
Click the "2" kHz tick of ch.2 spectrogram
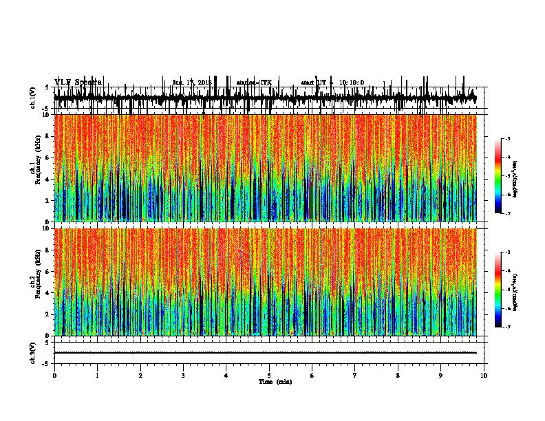point(48,314)
